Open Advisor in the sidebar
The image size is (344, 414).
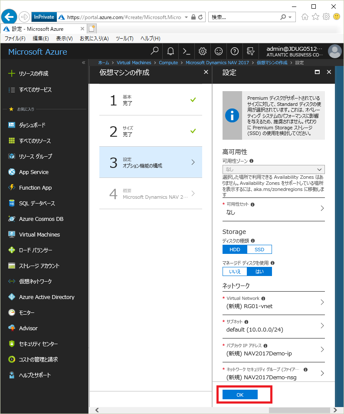23,328
